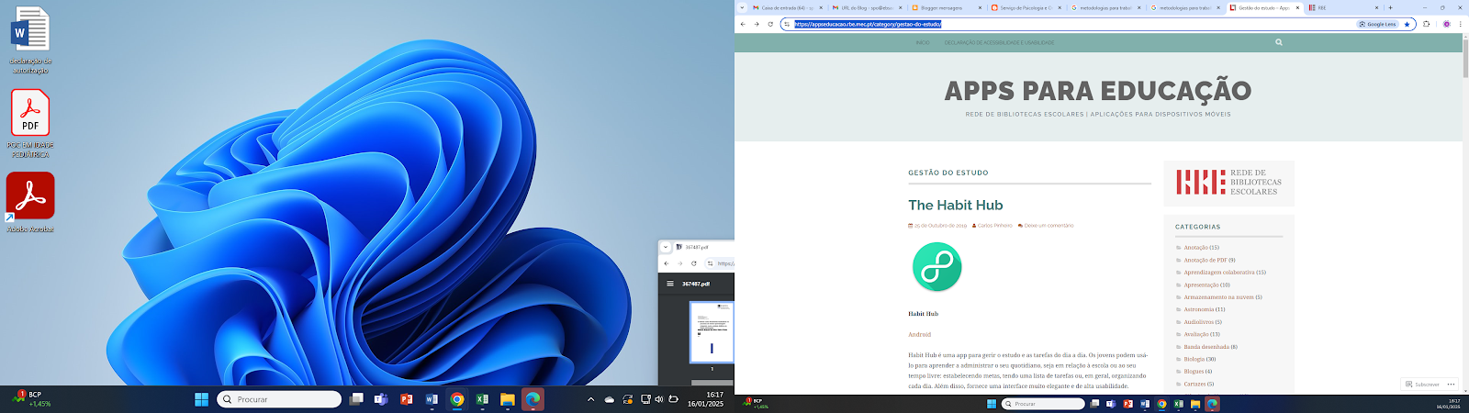Open Word from the taskbar
The image size is (1469, 413).
pos(432,399)
